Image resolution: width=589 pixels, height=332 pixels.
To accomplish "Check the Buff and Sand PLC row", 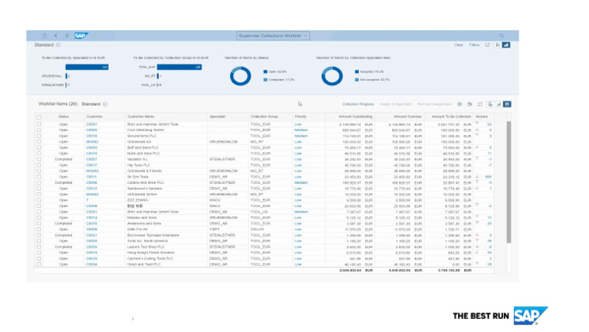I will (x=39, y=147).
